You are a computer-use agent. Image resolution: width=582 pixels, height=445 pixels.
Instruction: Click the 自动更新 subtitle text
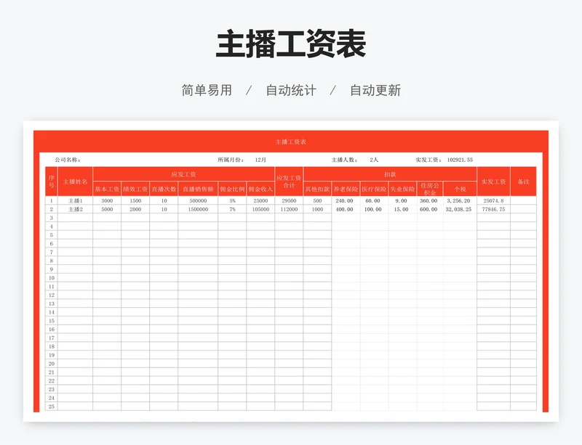[x=375, y=90]
